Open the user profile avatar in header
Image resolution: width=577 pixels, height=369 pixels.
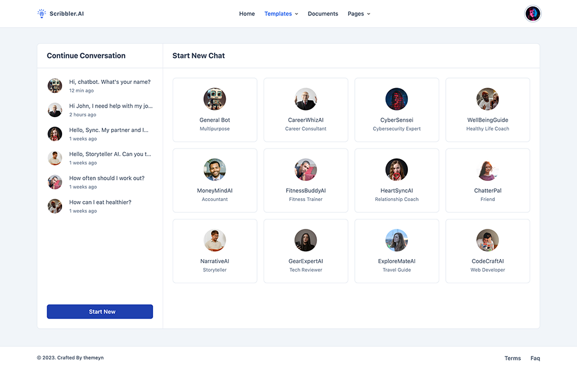pos(533,14)
